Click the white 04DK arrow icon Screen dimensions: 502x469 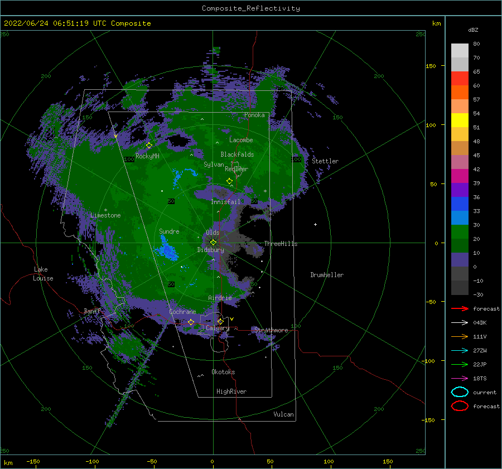click(460, 323)
